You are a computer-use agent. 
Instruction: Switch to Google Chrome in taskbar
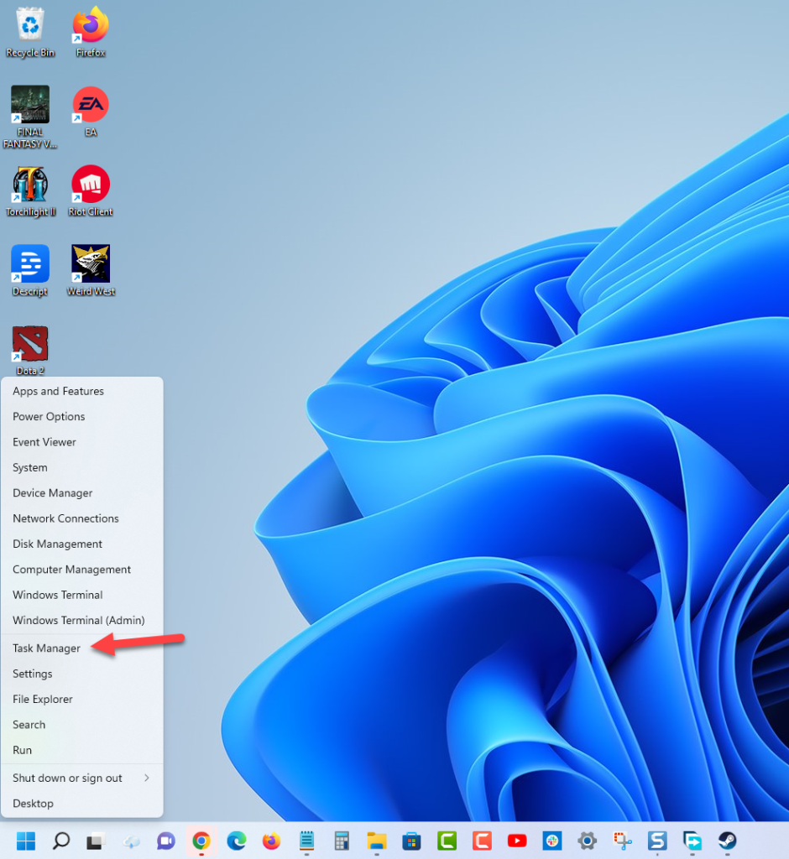pyautogui.click(x=201, y=841)
